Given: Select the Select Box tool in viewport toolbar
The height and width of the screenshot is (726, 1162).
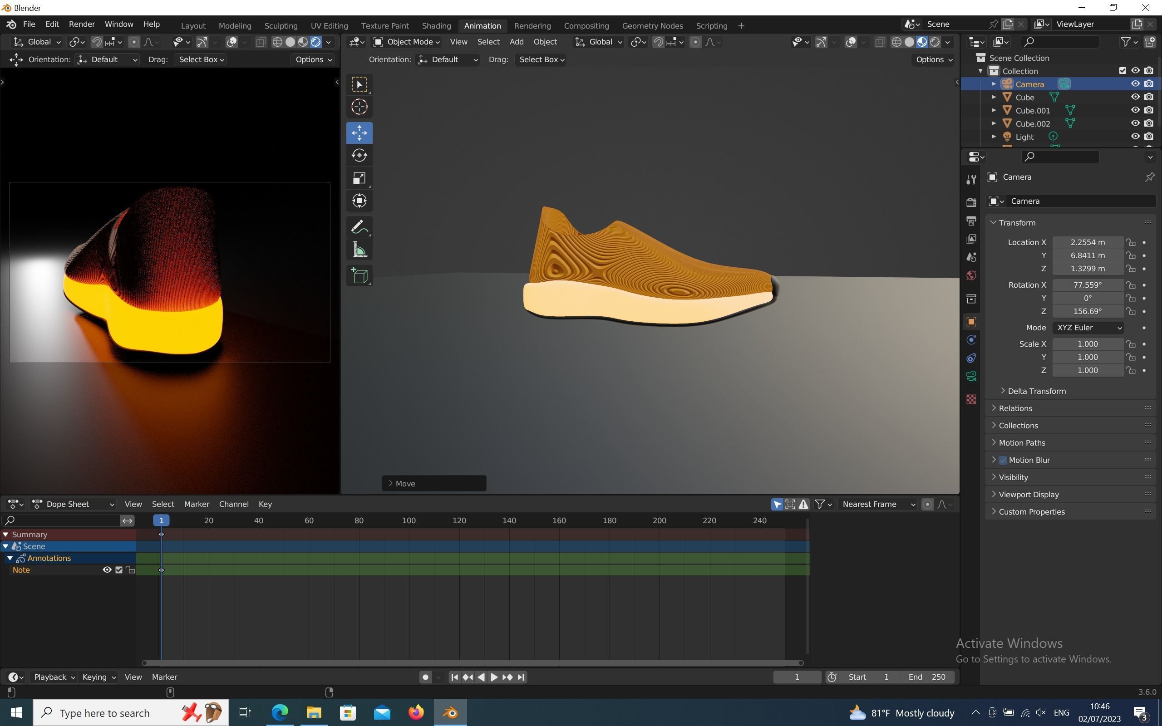Looking at the screenshot, I should point(359,85).
